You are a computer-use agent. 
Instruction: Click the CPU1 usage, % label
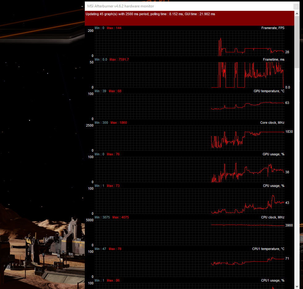coord(273,280)
